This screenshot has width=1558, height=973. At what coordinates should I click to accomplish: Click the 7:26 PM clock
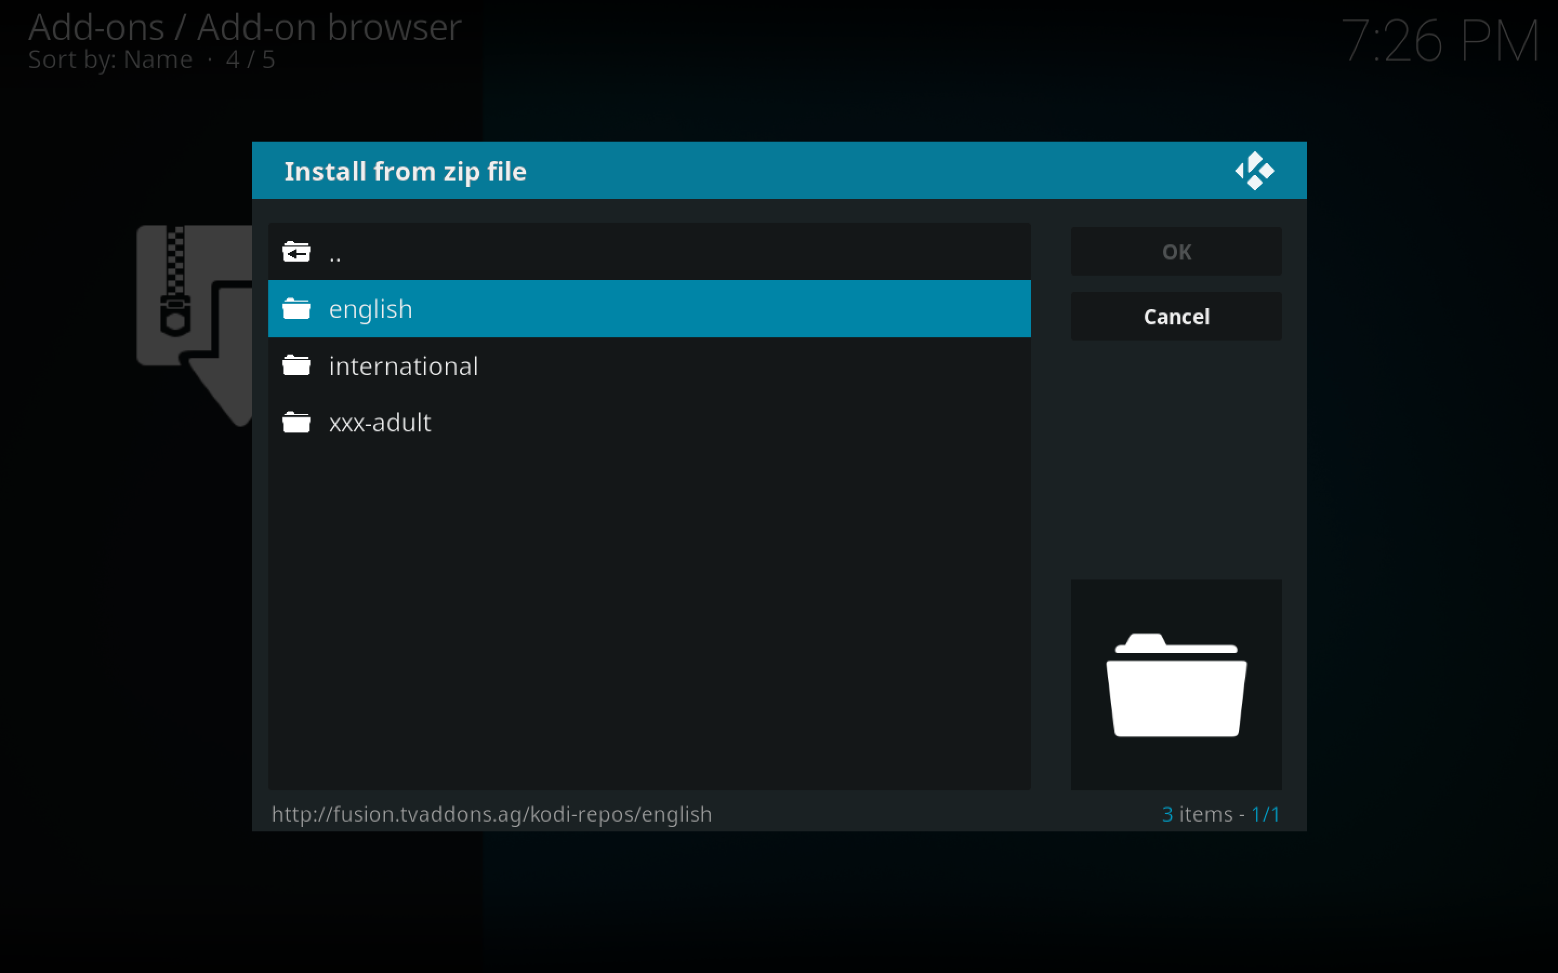click(x=1440, y=41)
